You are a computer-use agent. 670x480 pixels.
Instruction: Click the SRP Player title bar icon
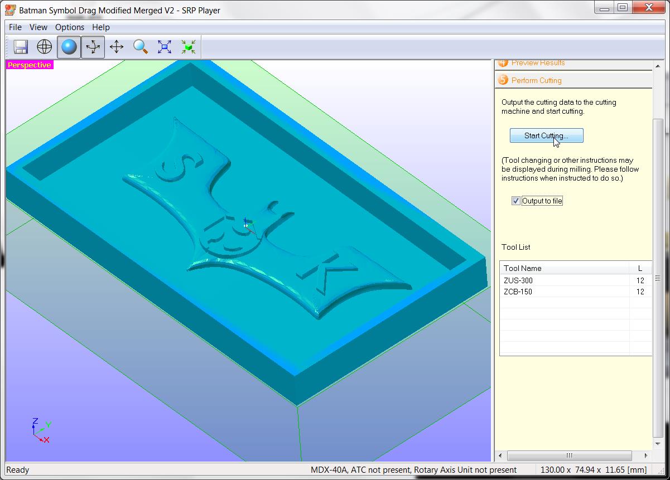(10, 10)
